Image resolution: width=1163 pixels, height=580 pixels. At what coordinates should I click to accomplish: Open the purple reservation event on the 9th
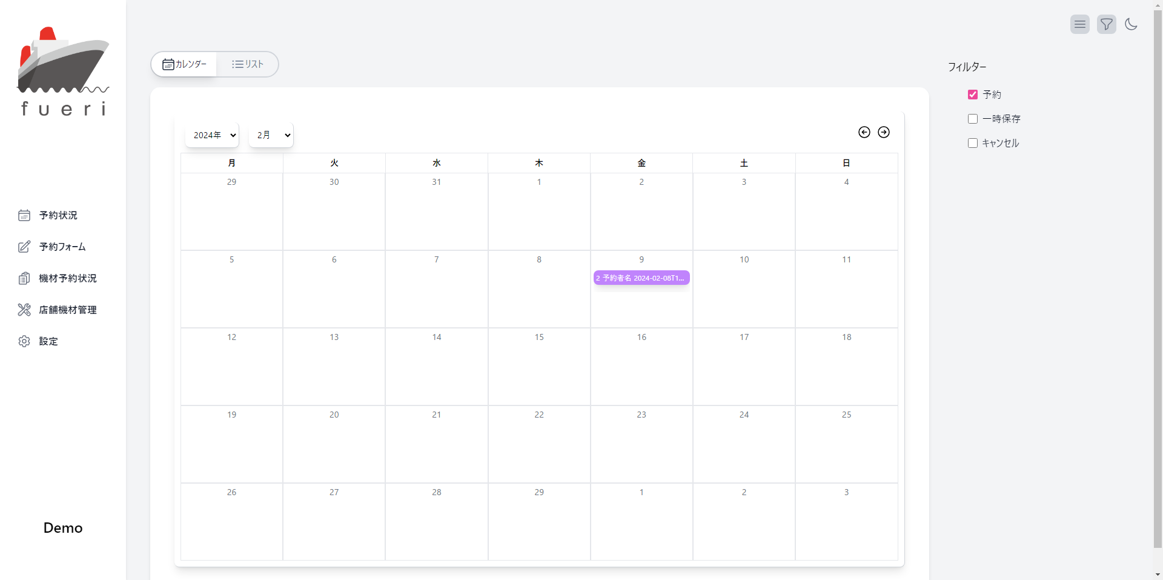click(641, 278)
